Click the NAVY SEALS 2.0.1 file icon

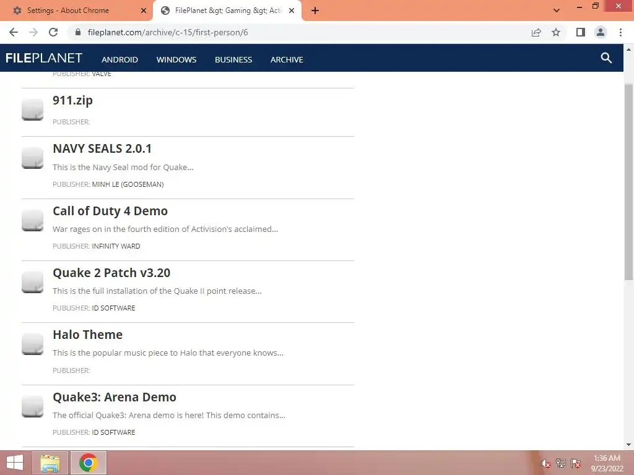(32, 158)
